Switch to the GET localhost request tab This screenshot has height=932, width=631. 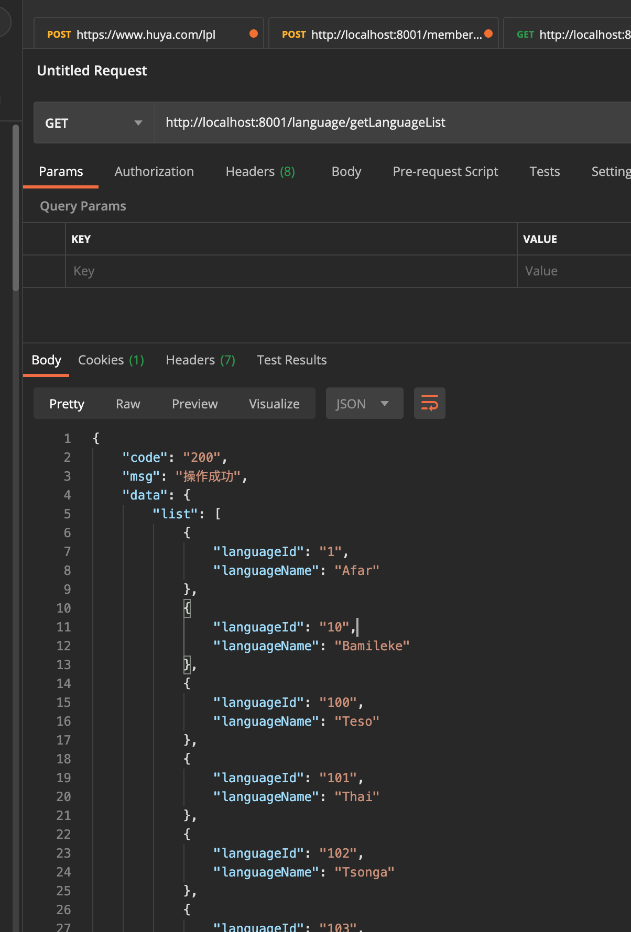tap(567, 35)
